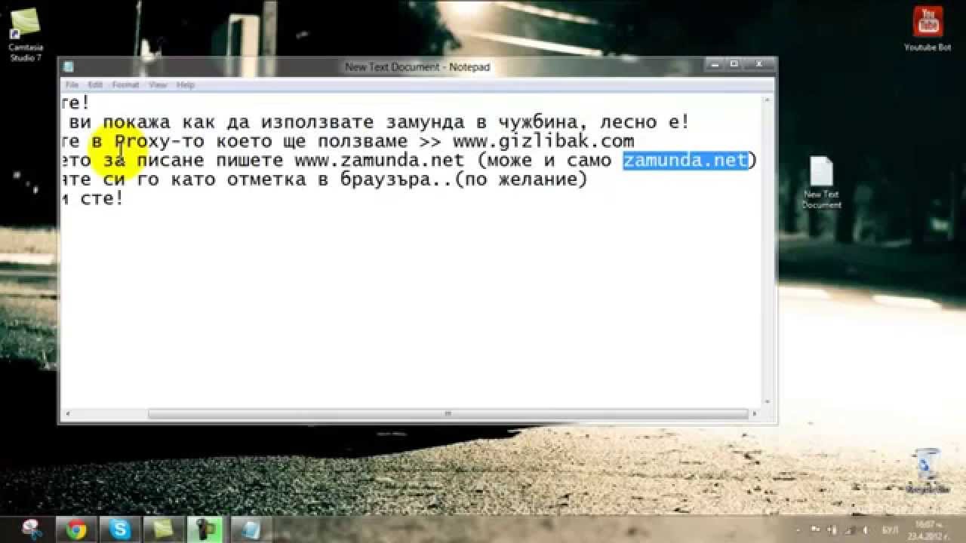
Task: Click the horizontal scrollbar thumb
Action: pyautogui.click(x=448, y=414)
